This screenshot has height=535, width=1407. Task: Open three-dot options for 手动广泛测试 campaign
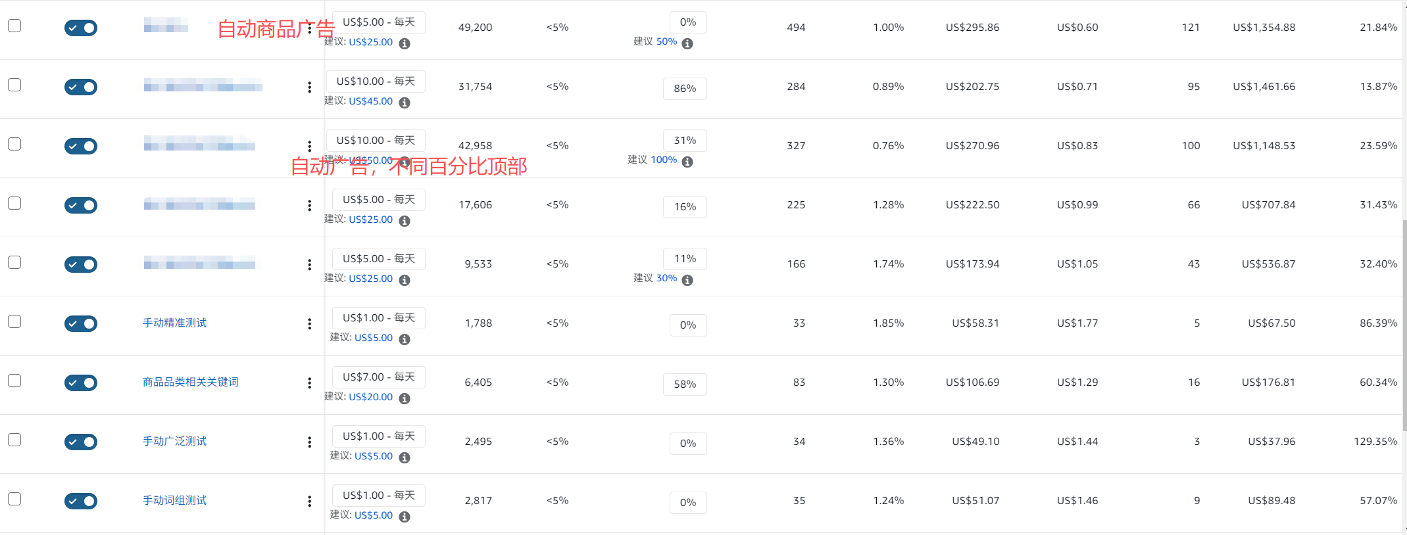pos(309,442)
